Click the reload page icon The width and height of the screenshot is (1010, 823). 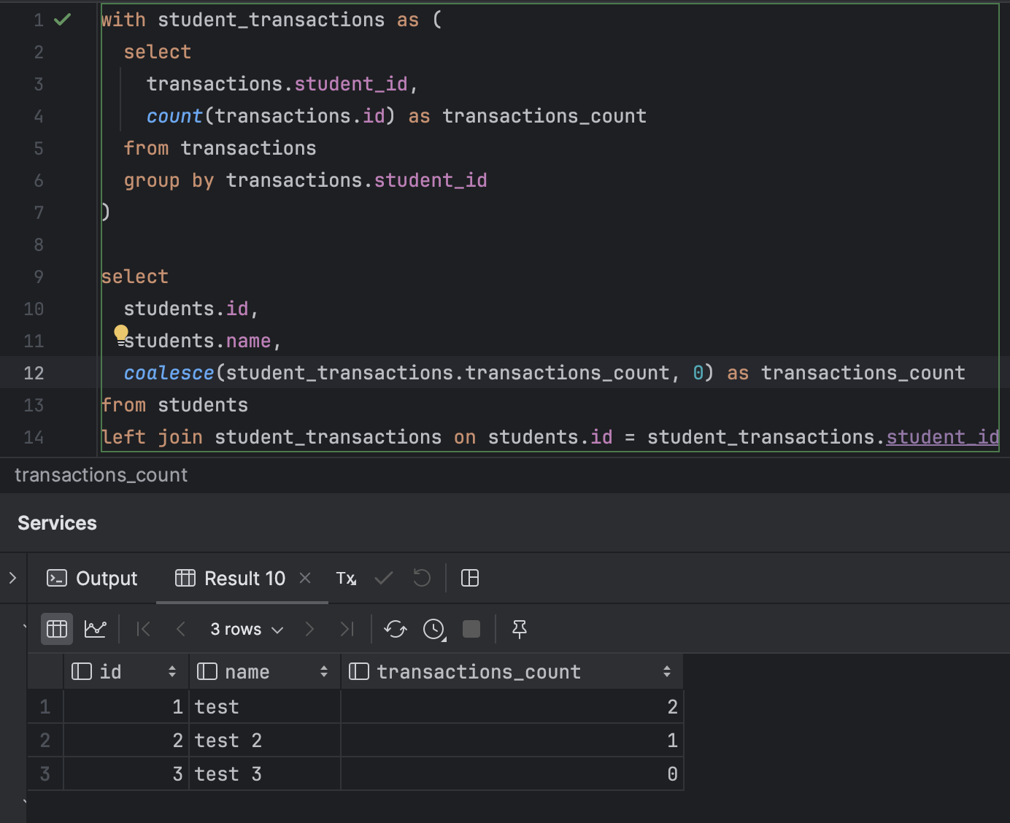point(396,629)
